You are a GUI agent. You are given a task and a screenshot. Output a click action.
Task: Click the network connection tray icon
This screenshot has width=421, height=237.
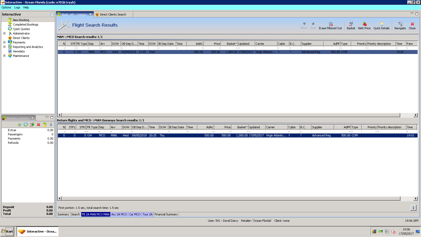point(387,232)
